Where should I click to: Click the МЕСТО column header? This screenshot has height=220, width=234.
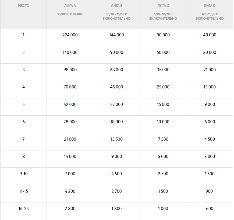point(23,6)
